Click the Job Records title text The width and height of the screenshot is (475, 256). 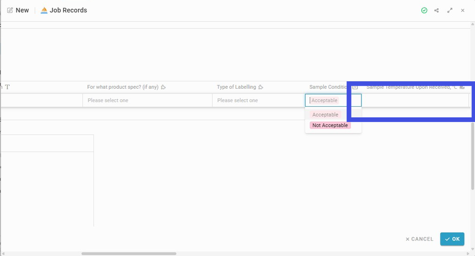click(68, 10)
